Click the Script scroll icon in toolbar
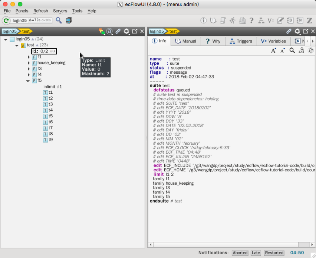316x258 pixels. click(x=223, y=20)
